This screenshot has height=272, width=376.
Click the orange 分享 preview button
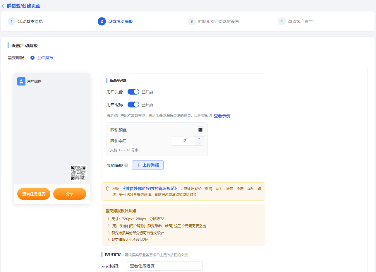point(70,194)
